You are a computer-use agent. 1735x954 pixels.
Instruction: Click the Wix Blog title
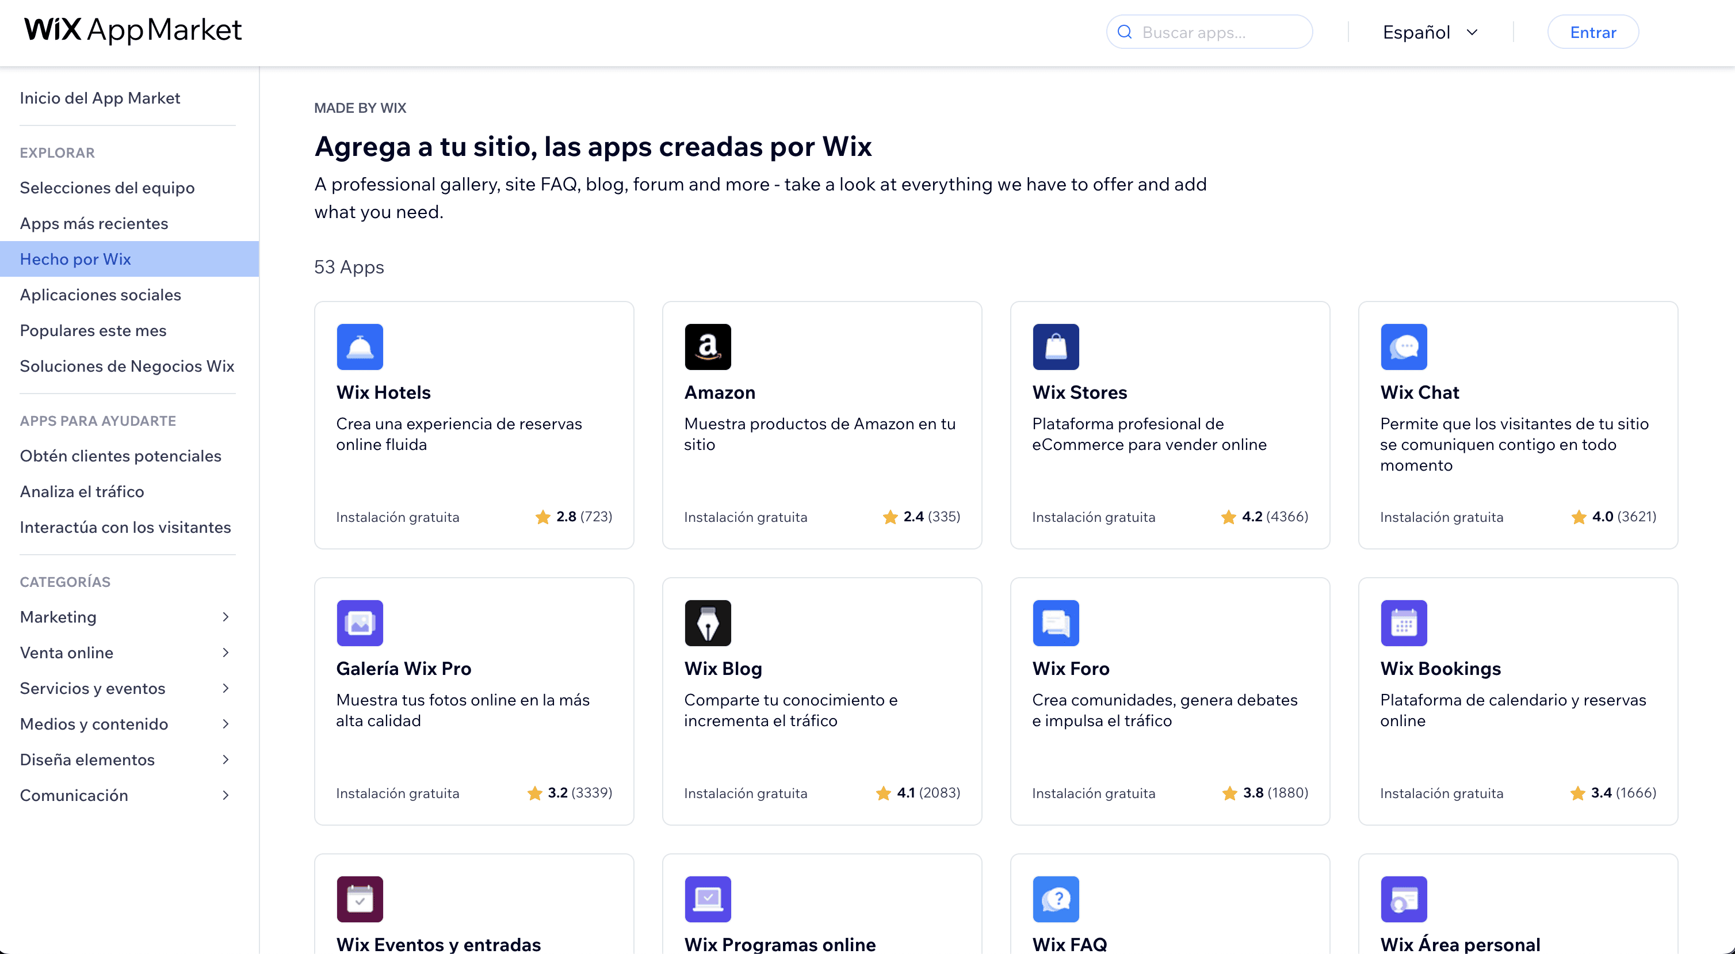[723, 669]
